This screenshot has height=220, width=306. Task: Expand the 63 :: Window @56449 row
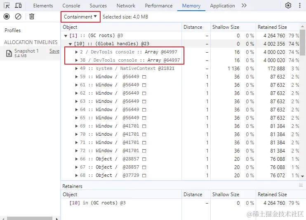[77, 101]
